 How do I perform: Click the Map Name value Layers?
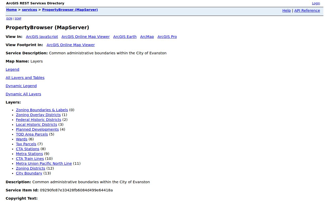[x=36, y=61]
